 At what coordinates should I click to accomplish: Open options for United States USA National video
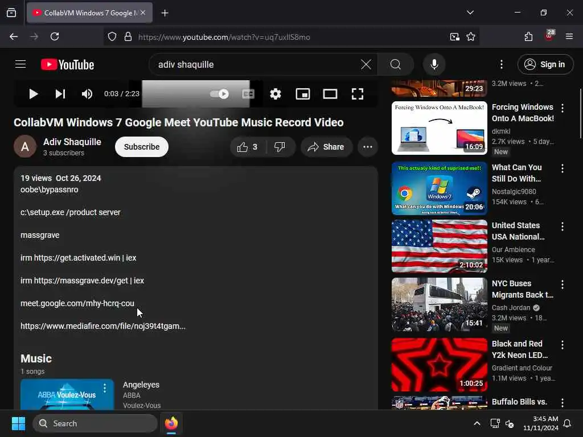pos(562,226)
